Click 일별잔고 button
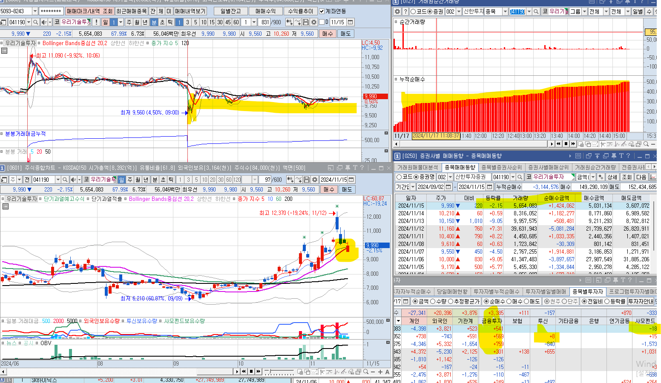 coord(230,11)
